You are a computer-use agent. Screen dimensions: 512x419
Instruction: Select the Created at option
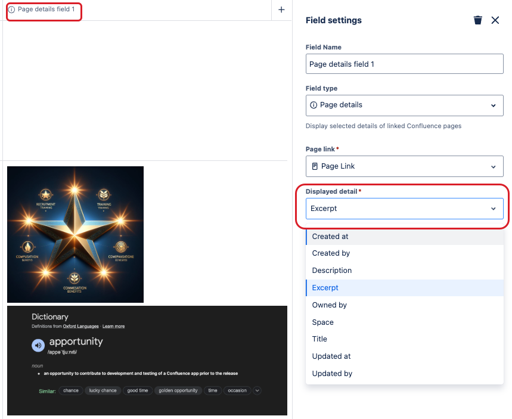(x=405, y=237)
